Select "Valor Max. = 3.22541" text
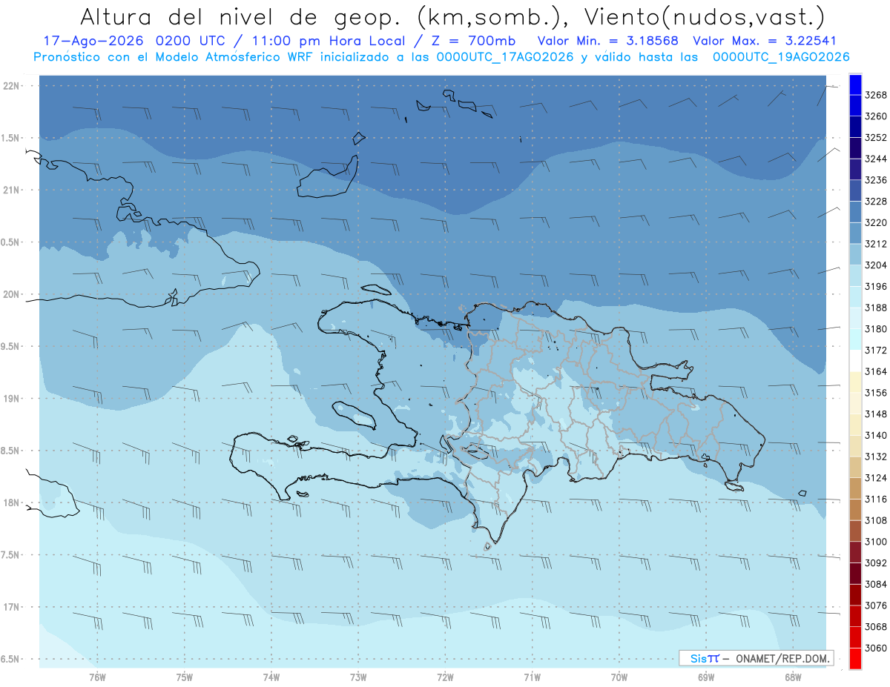The width and height of the screenshot is (890, 687). [763, 41]
